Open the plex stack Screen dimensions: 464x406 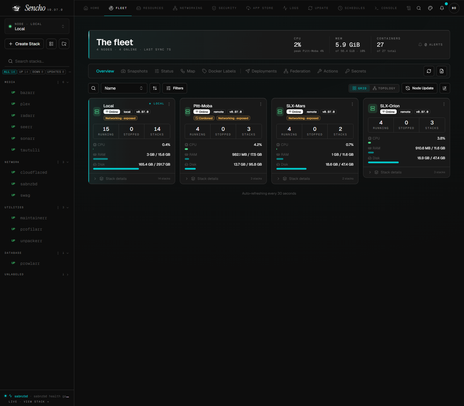click(x=37, y=104)
